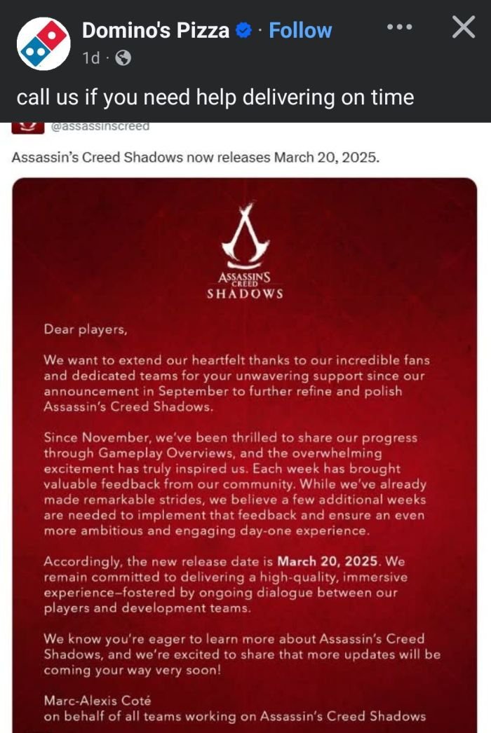The height and width of the screenshot is (733, 491).
Task: Click the "We want to extend" paragraph
Action: click(x=236, y=383)
